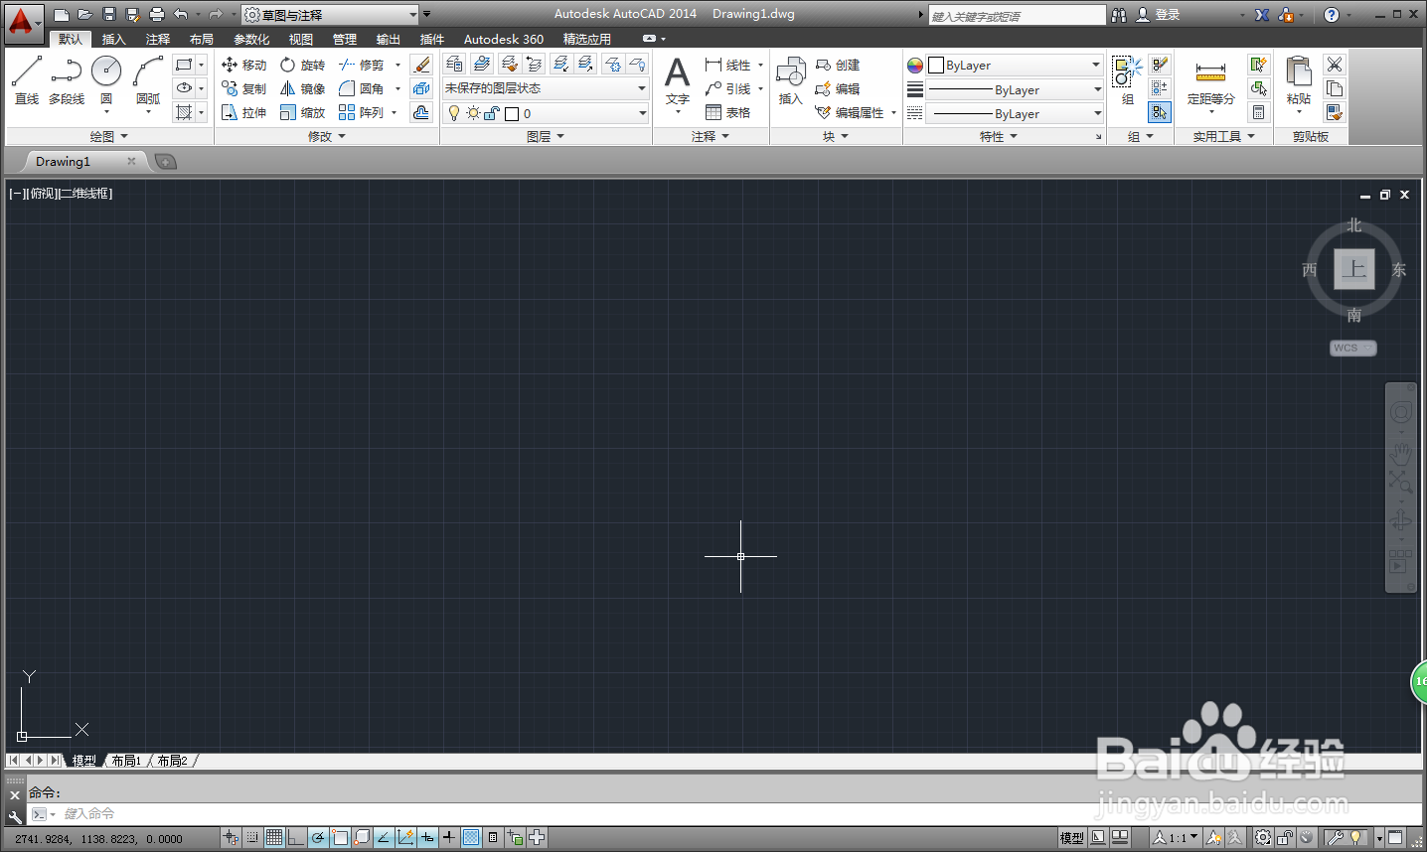Insert a Table (表格)
Viewport: 1427px width, 852px height.
point(727,112)
